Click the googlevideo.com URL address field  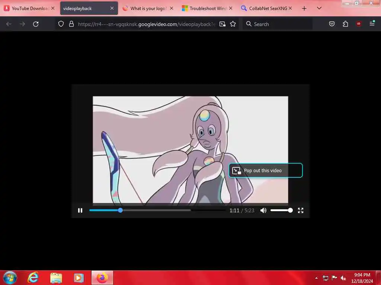click(x=147, y=24)
